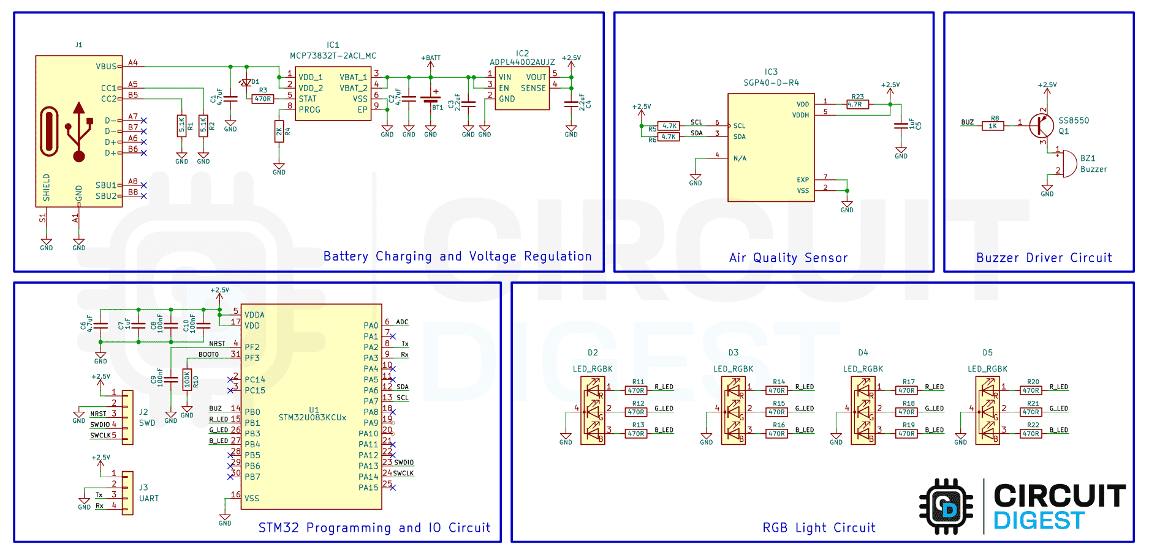Select the RGB Light Circuit label
This screenshot has width=1149, height=558.
pyautogui.click(x=819, y=527)
